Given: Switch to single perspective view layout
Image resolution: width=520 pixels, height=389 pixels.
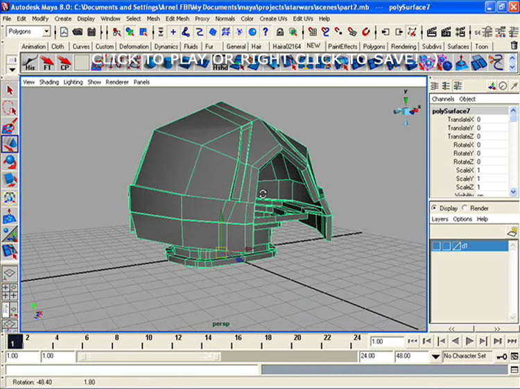Looking at the screenshot, I should (10, 275).
